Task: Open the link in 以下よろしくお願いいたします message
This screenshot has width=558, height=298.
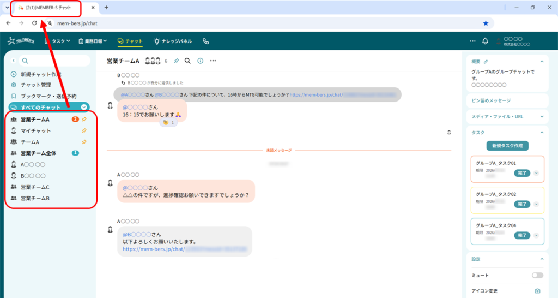Action: pyautogui.click(x=185, y=249)
